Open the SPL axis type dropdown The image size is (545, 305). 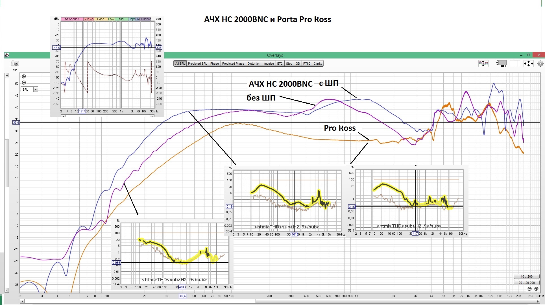pyautogui.click(x=36, y=90)
